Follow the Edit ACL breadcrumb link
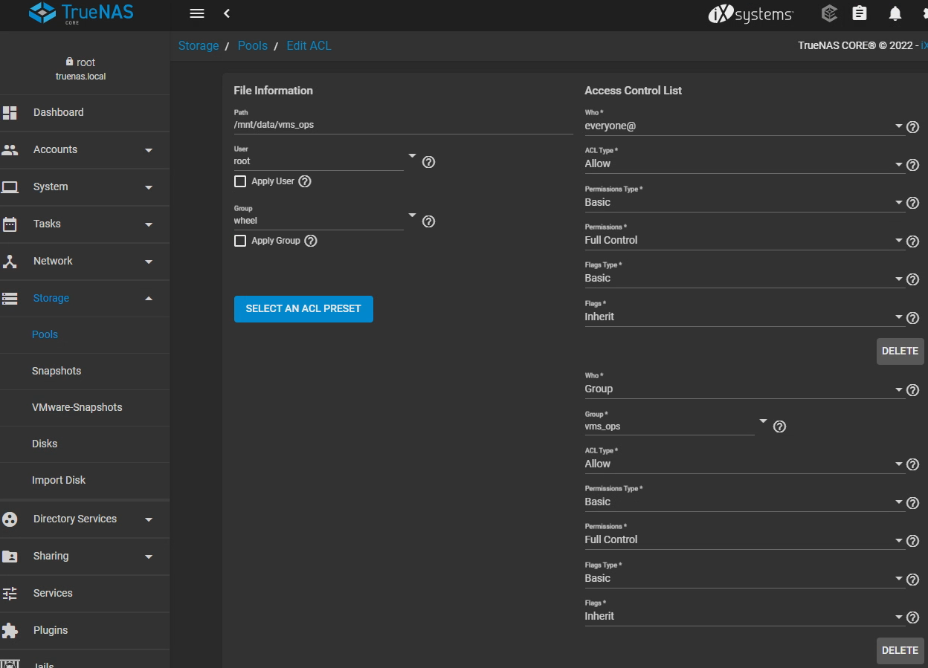Viewport: 928px width, 668px height. point(309,45)
